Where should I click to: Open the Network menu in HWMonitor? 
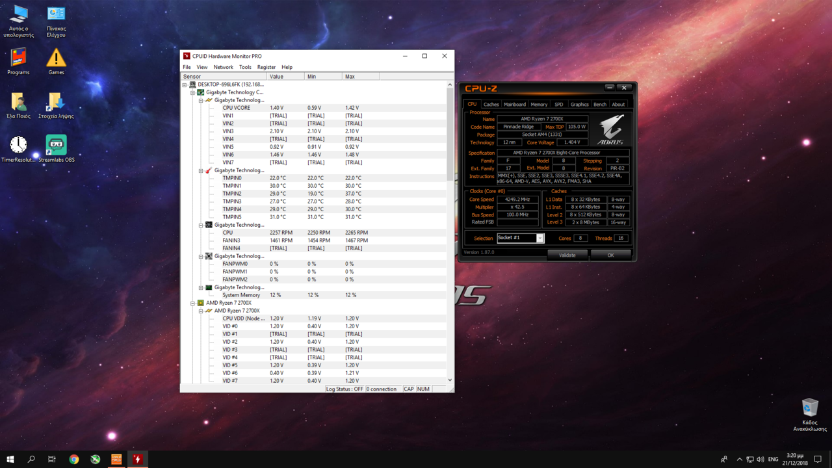tap(223, 67)
